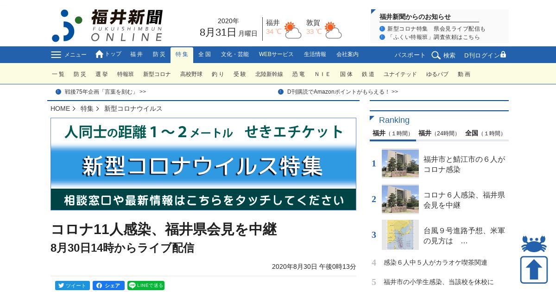The image size is (556, 292).
Task: Open the 会社案内 nav item
Action: [347, 54]
